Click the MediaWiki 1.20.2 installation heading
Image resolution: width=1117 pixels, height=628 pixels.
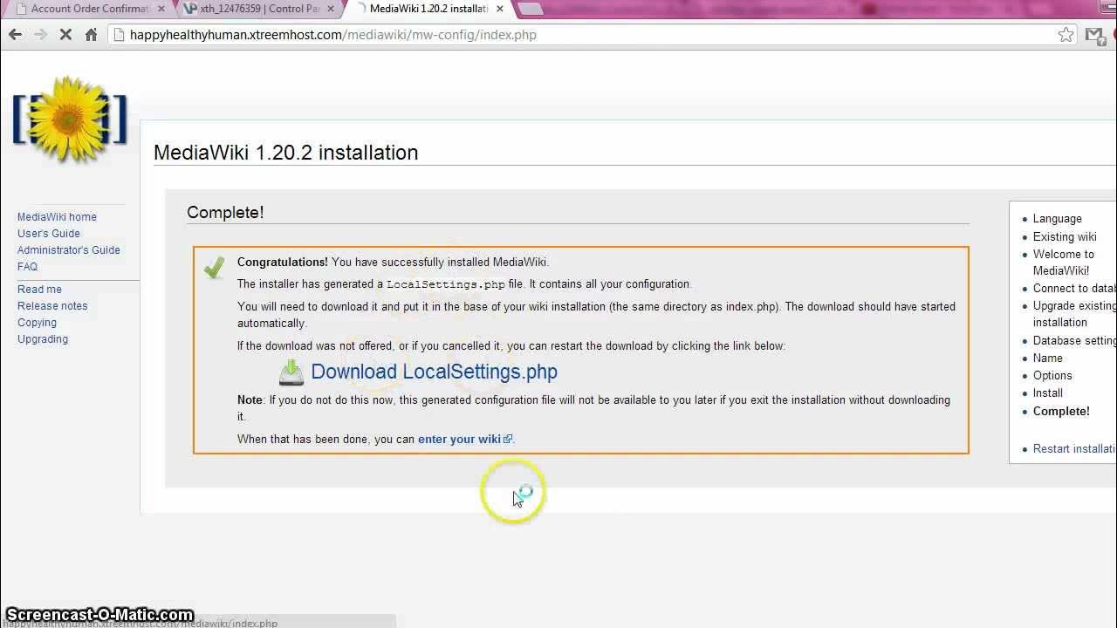286,153
